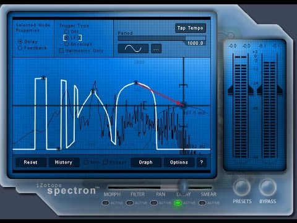Viewport: 297px width, 223px height.
Task: Toggle the FILTER active LED
Action: [x=130, y=203]
